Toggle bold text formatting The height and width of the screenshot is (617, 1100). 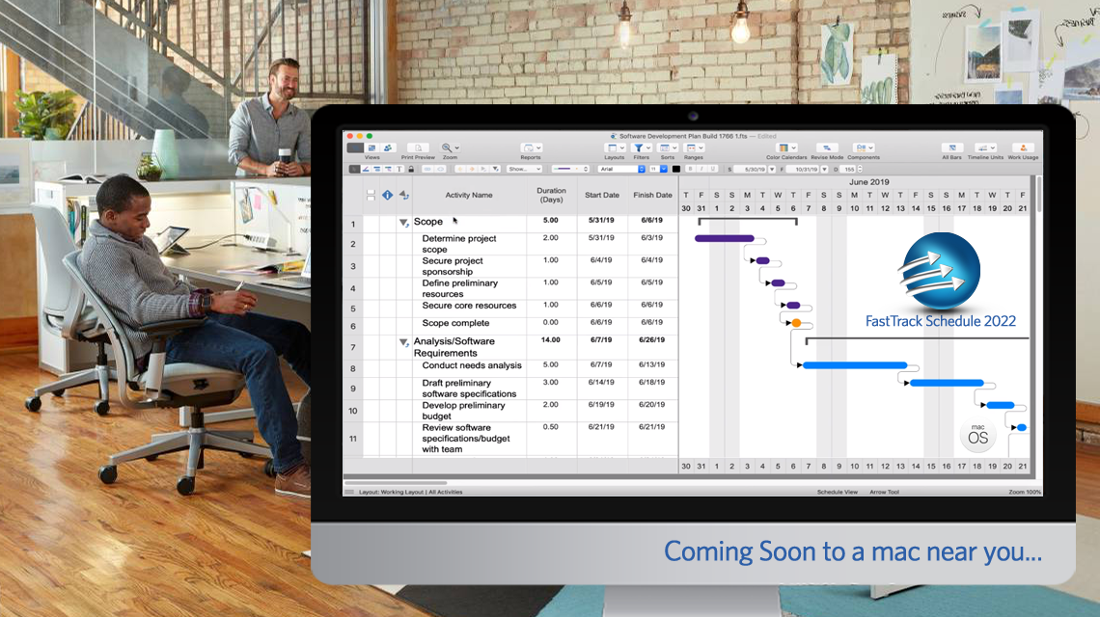tap(690, 169)
